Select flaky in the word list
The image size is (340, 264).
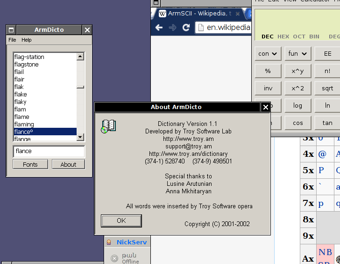45,102
